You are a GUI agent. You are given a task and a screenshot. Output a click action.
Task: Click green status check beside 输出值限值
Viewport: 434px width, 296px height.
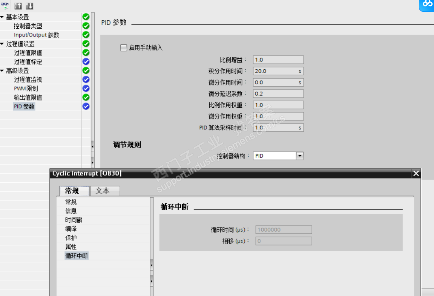tap(86, 97)
